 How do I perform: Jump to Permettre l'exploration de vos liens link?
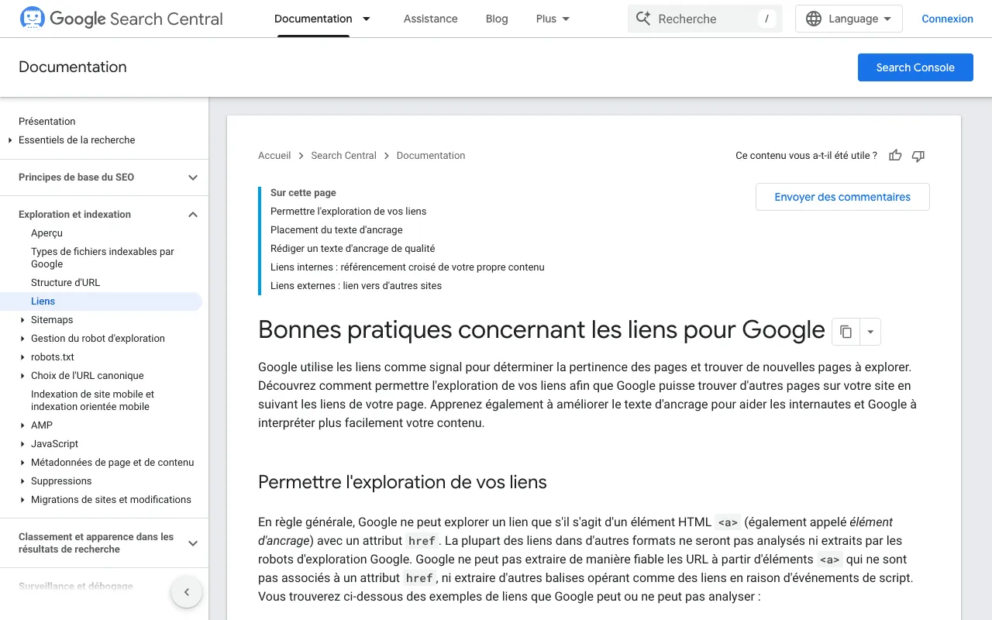[348, 212]
